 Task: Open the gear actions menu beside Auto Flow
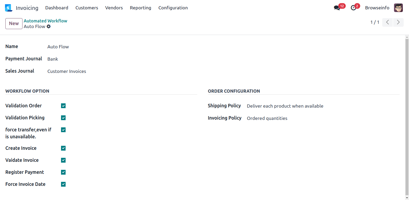coord(48,26)
